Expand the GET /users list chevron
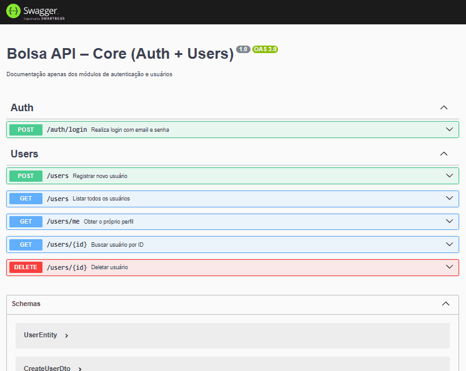Image resolution: width=466 pixels, height=371 pixels. click(x=449, y=199)
